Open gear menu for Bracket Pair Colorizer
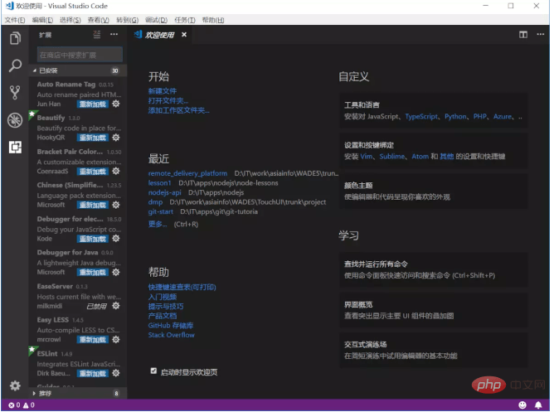554x412 pixels. [116, 171]
